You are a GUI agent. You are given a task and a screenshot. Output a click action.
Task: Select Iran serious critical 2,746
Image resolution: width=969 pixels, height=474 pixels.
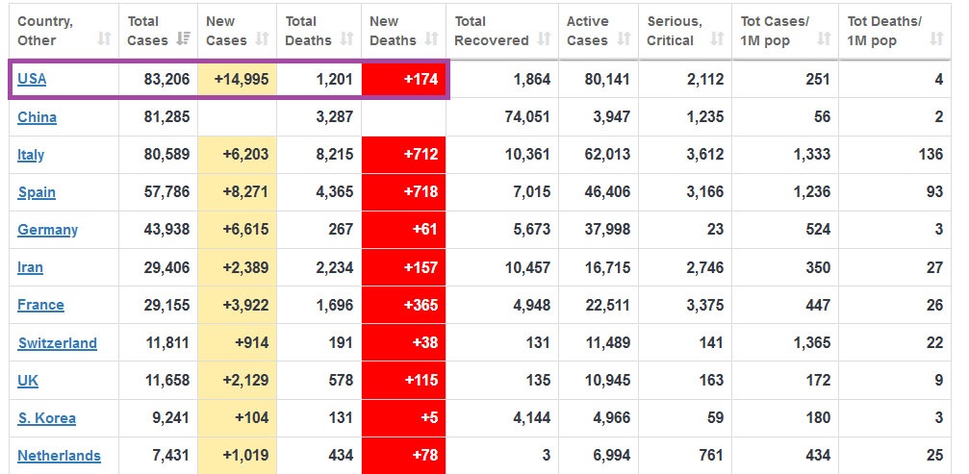705,267
